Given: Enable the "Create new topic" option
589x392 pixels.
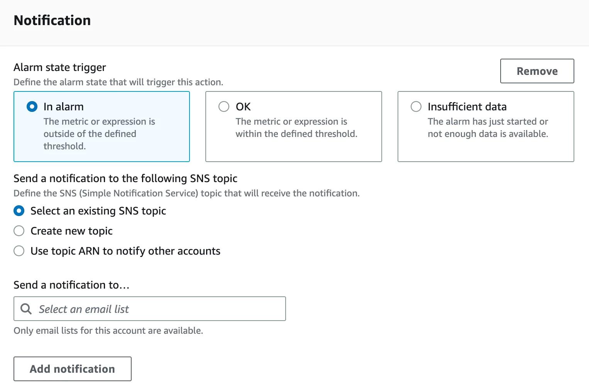Looking at the screenshot, I should pyautogui.click(x=19, y=231).
